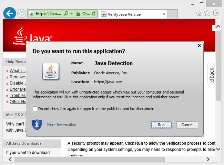Viewport: 224px width, 165px height.
Task: Open Favorites star icon
Action: click(207, 13)
